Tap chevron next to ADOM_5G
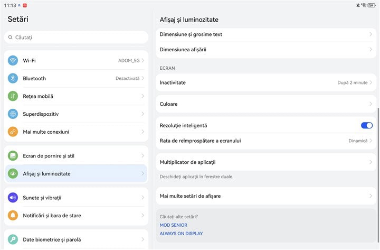 coord(142,60)
